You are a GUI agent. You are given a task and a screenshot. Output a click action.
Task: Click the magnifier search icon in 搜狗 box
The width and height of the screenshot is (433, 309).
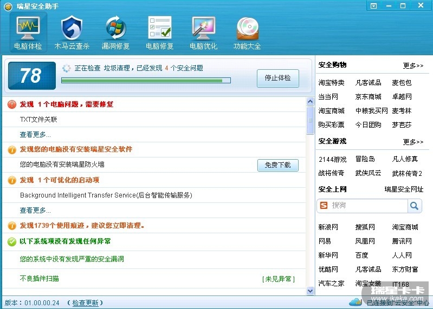click(x=414, y=206)
